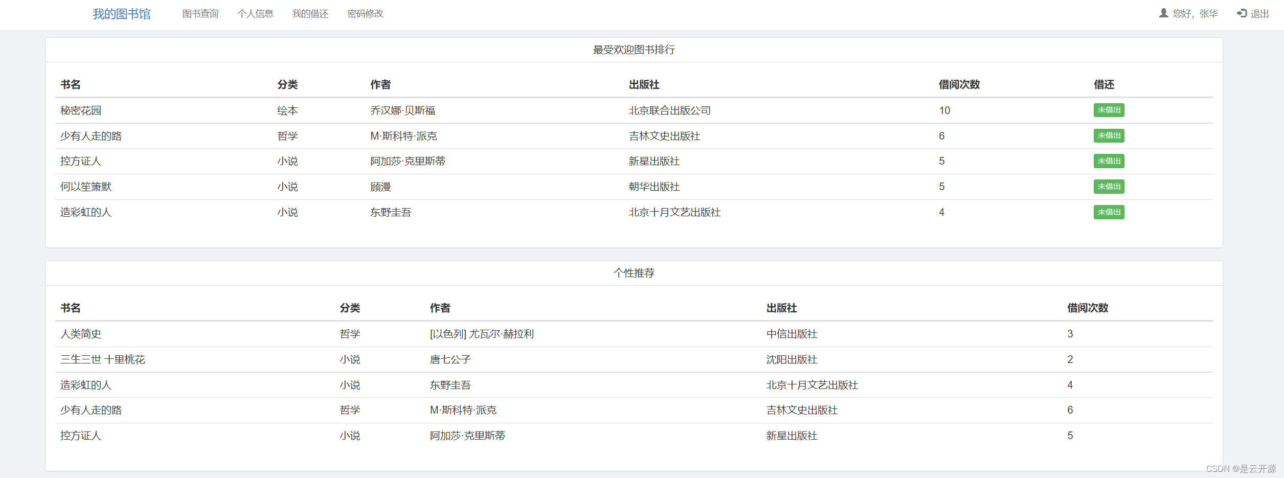
Task: Click the 未借出 button in 吉林文史出版社 ranking row
Action: coord(1109,135)
